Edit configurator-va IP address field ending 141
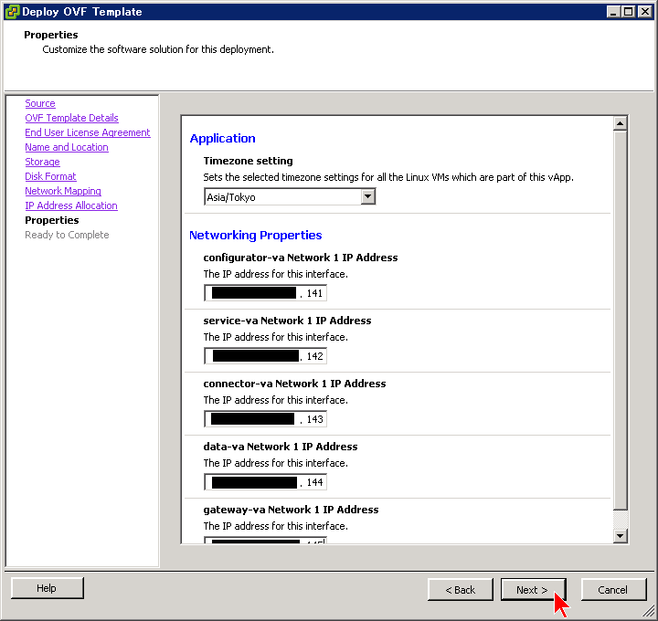This screenshot has width=658, height=621. (x=265, y=292)
